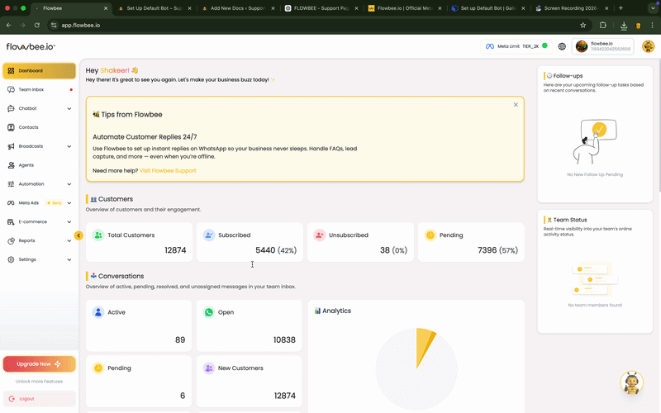The width and height of the screenshot is (661, 413).
Task: Go to Contacts in sidebar
Action: [x=28, y=127]
